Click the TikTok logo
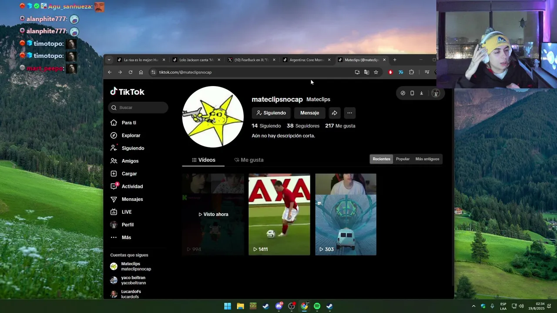The height and width of the screenshot is (313, 557). pyautogui.click(x=127, y=92)
